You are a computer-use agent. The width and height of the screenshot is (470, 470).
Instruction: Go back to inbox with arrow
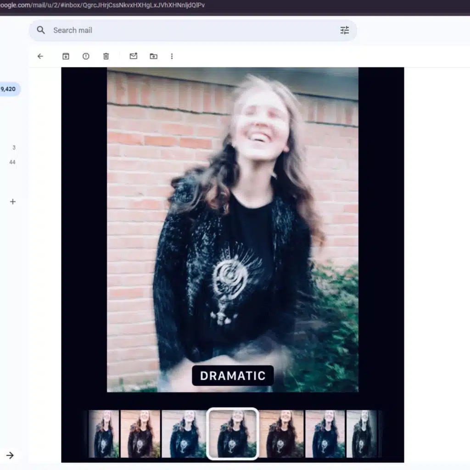40,56
